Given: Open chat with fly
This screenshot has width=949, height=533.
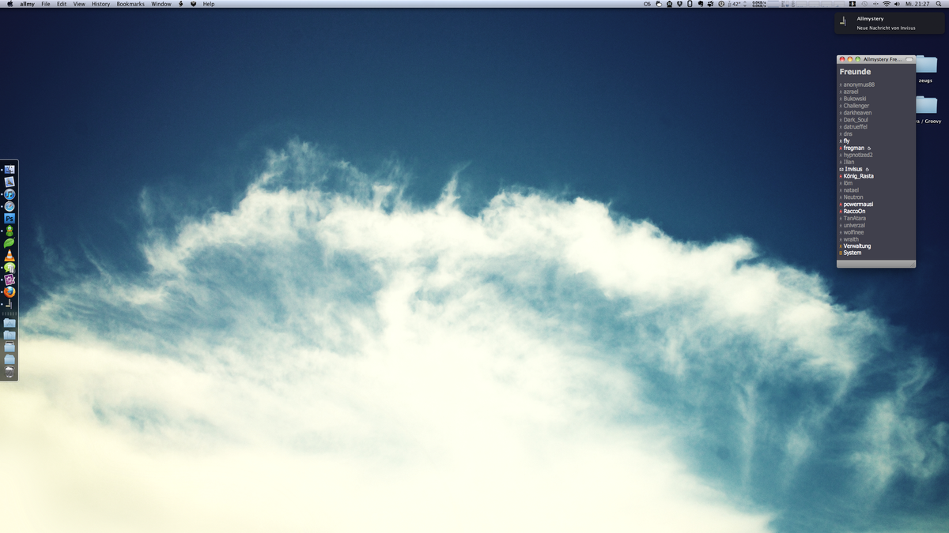Looking at the screenshot, I should tap(846, 141).
